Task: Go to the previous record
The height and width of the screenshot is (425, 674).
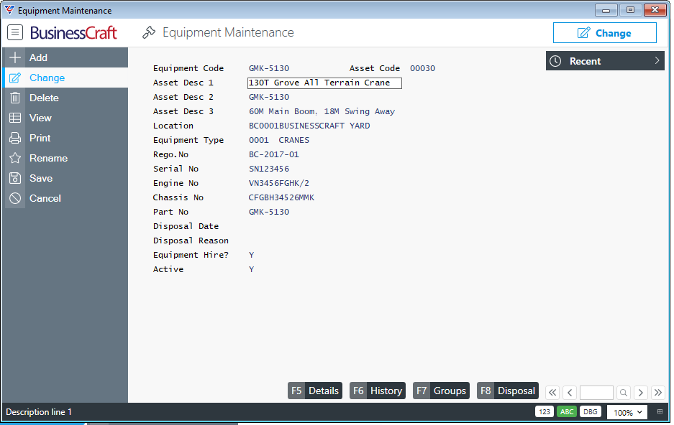Action: point(570,392)
